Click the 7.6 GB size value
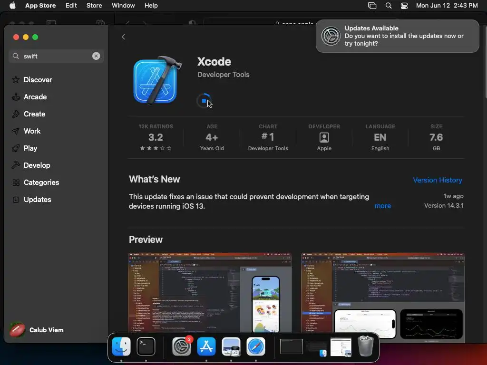This screenshot has height=365, width=487. 436,137
